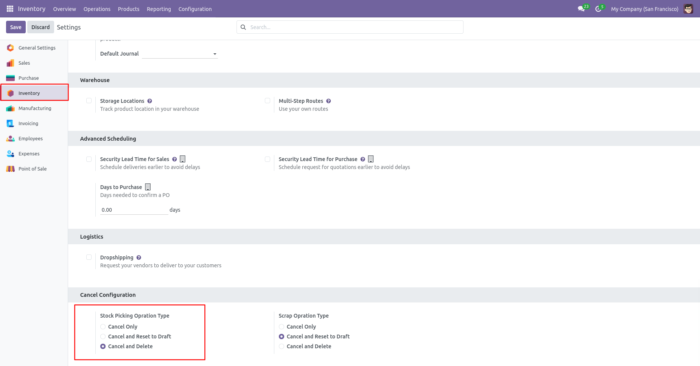700x366 pixels.
Task: Enable the Dropshipping checkbox
Action: [x=89, y=257]
